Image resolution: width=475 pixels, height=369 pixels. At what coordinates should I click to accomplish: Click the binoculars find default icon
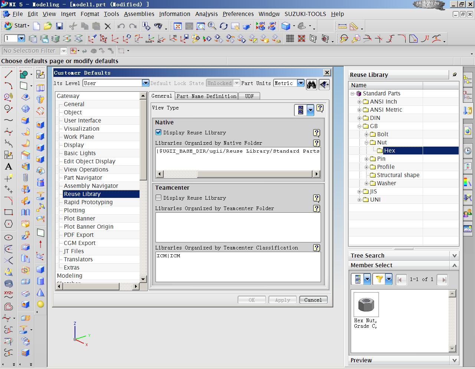coord(311,84)
